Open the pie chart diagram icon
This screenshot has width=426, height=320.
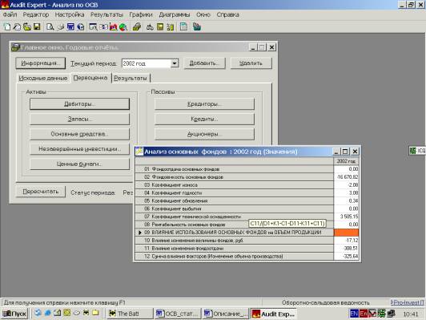point(123,26)
